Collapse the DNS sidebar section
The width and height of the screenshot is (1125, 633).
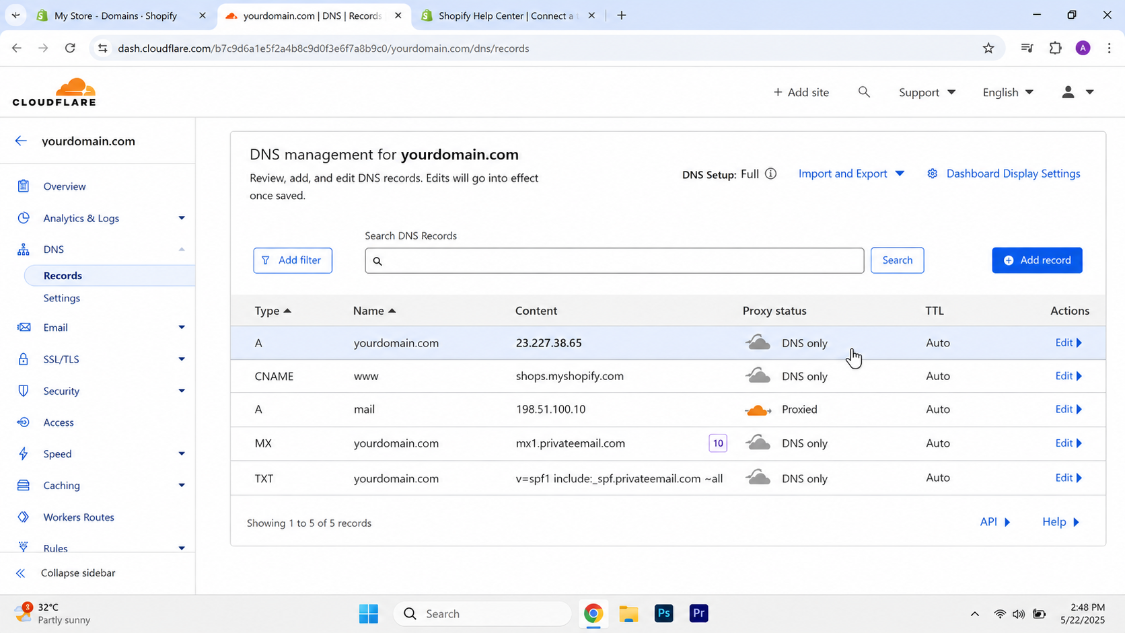(182, 250)
